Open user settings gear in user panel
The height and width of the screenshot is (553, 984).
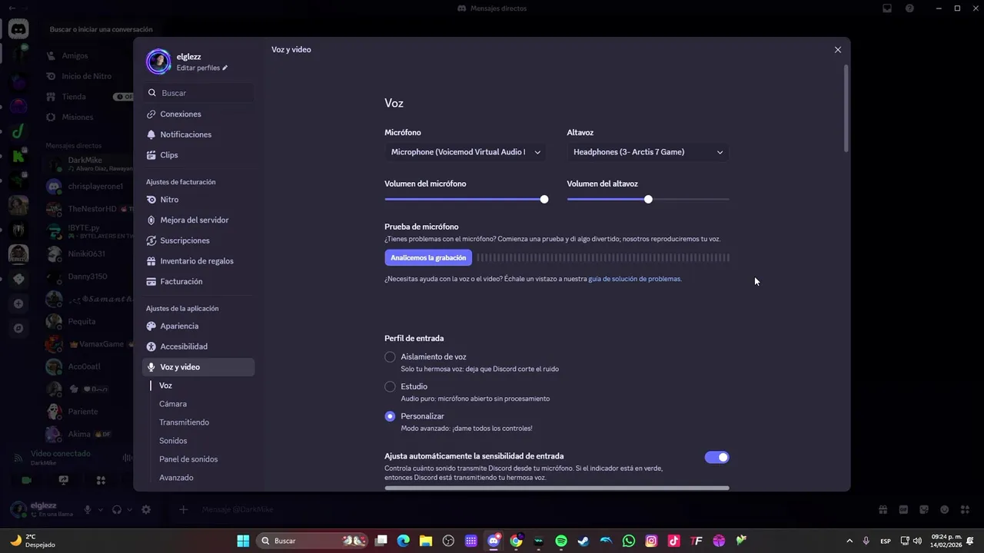(146, 509)
